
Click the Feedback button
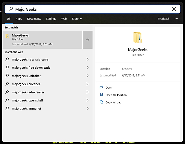coord(164,19)
